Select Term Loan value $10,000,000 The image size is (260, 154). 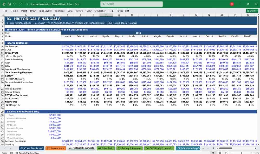tap(54, 131)
